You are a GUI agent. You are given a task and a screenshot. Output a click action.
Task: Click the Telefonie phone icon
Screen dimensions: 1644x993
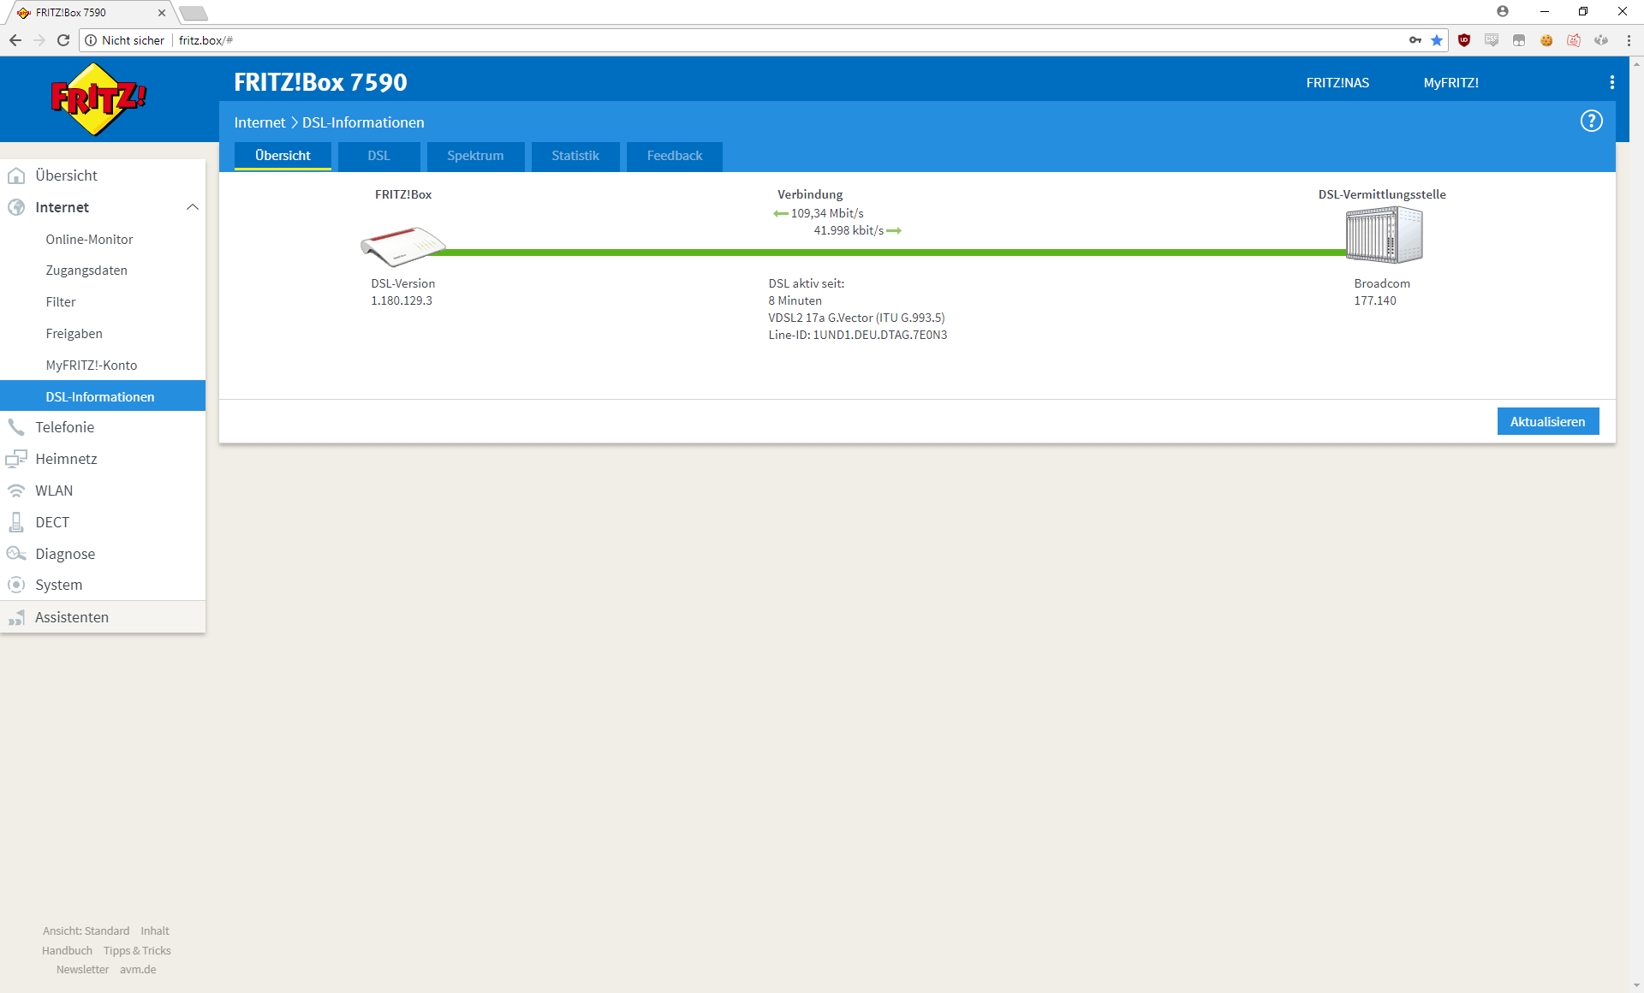point(16,427)
